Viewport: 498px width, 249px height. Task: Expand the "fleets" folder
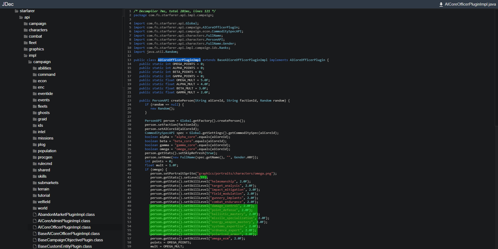coord(42,106)
